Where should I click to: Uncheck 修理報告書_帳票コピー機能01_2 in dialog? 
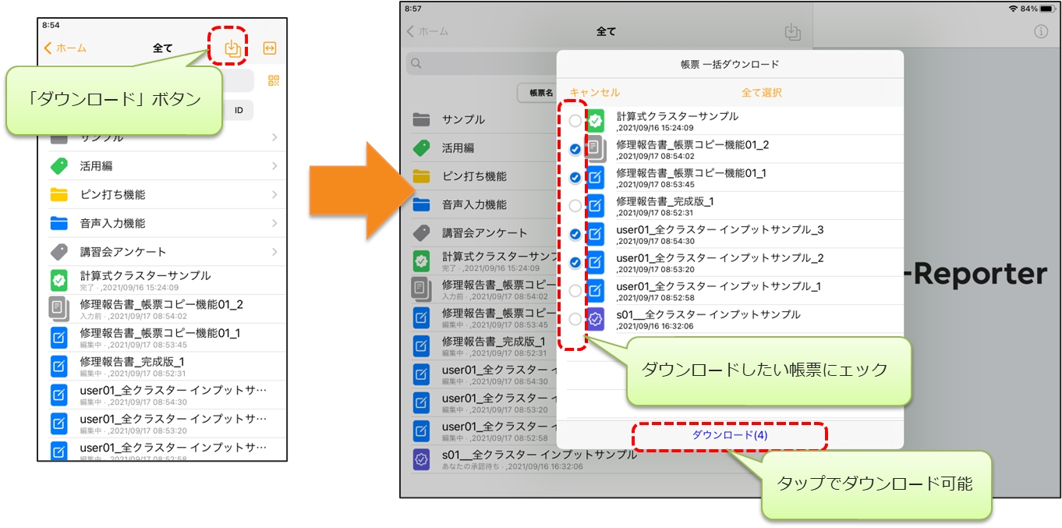(575, 149)
